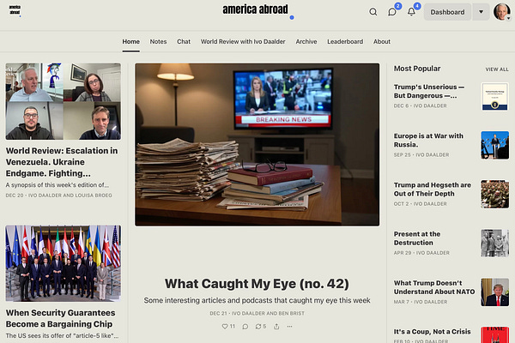This screenshot has height=343, width=515.
Task: Switch to the Chat tab
Action: (x=184, y=42)
